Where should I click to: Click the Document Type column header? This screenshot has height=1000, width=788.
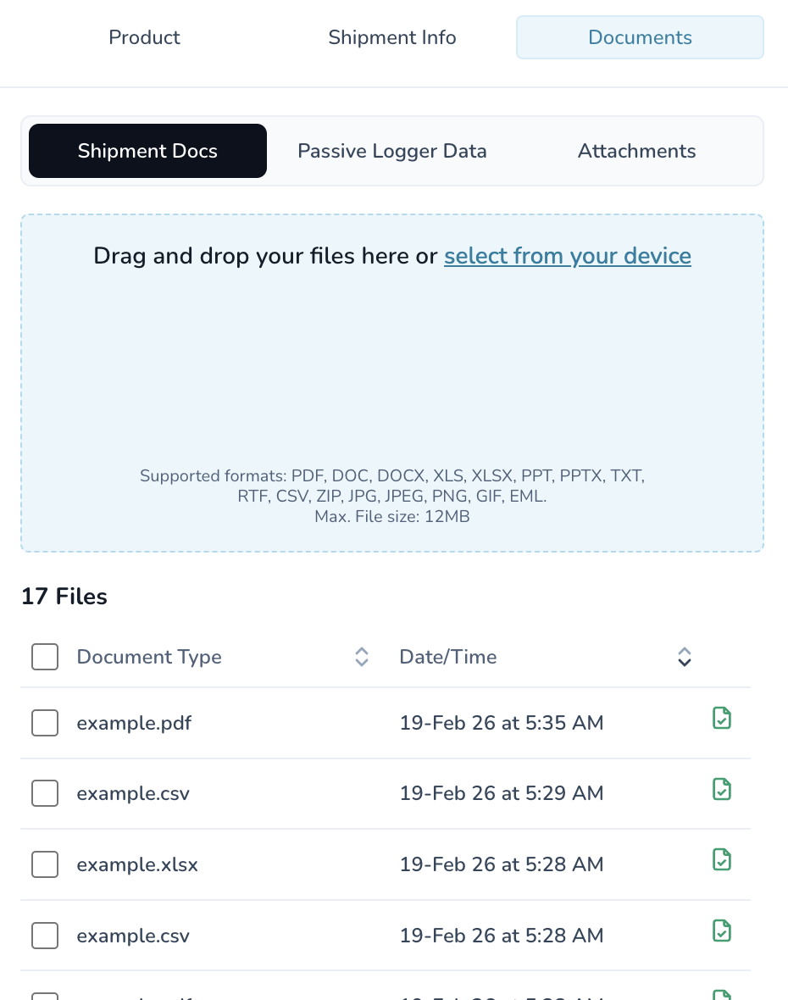click(149, 657)
